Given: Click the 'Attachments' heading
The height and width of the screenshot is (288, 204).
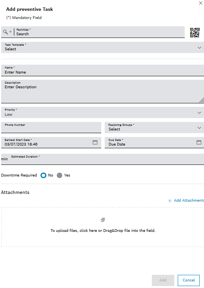Looking at the screenshot, I should (x=15, y=192).
